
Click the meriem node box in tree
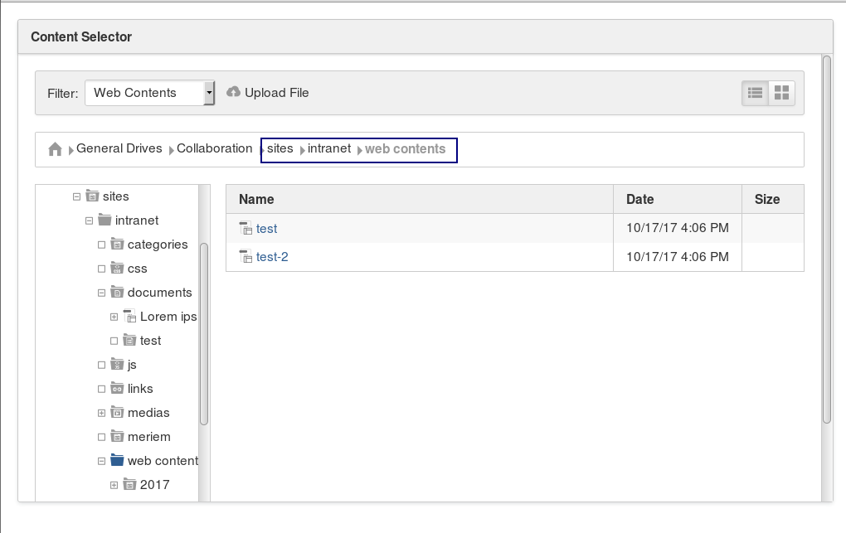tap(101, 437)
